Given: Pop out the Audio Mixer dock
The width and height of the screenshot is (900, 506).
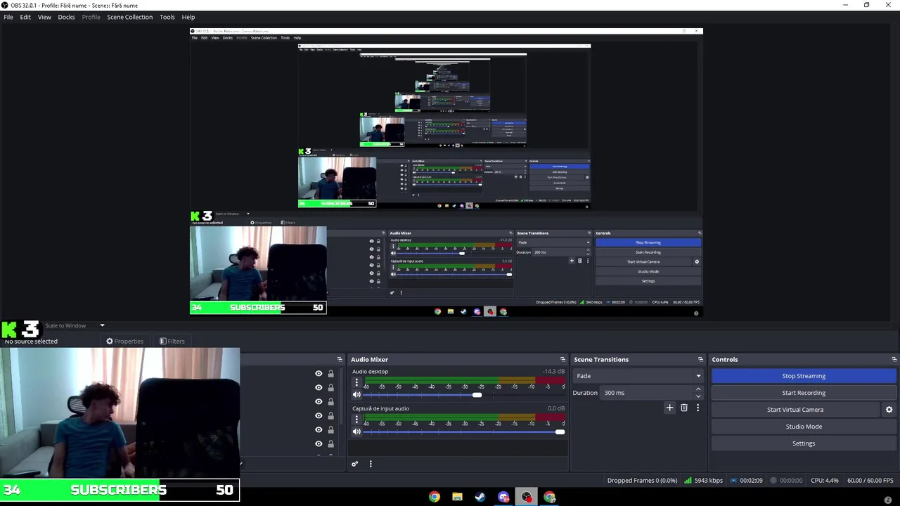Looking at the screenshot, I should [x=562, y=359].
